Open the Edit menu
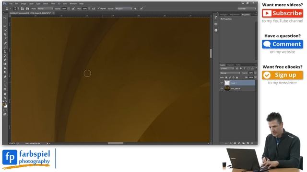This screenshot has height=172, width=307. [x=17, y=4]
